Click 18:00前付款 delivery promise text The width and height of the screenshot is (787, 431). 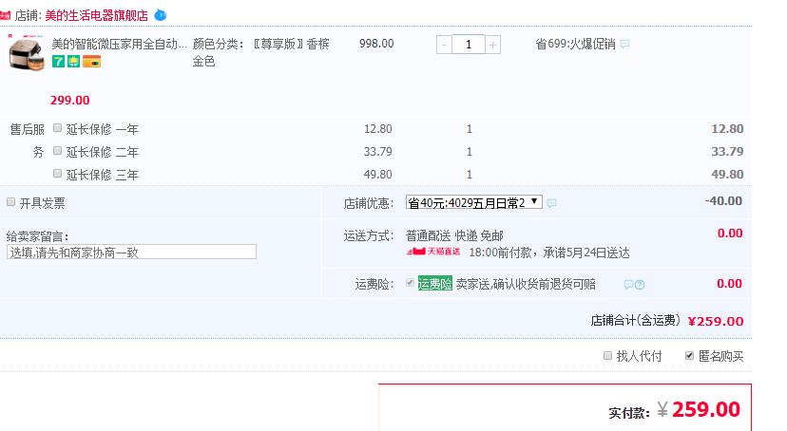549,253
